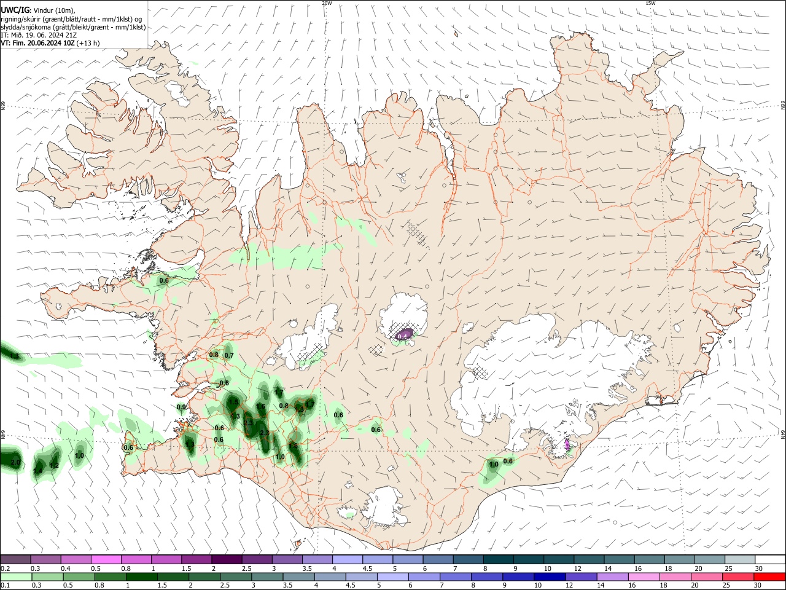Click the '0.9' precipitation value near the bay
Viewport: 786px width, 590px height.
tap(181, 407)
